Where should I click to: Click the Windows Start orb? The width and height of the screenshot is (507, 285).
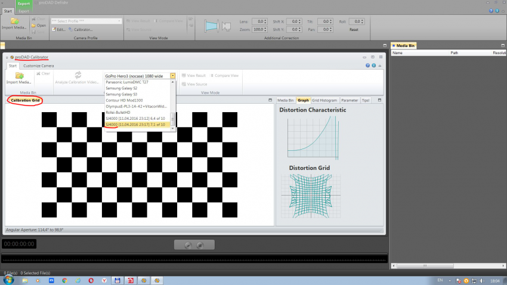(9, 280)
